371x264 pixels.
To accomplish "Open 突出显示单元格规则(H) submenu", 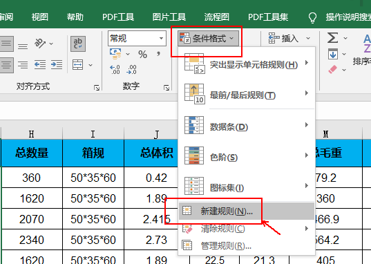I will click(x=247, y=64).
